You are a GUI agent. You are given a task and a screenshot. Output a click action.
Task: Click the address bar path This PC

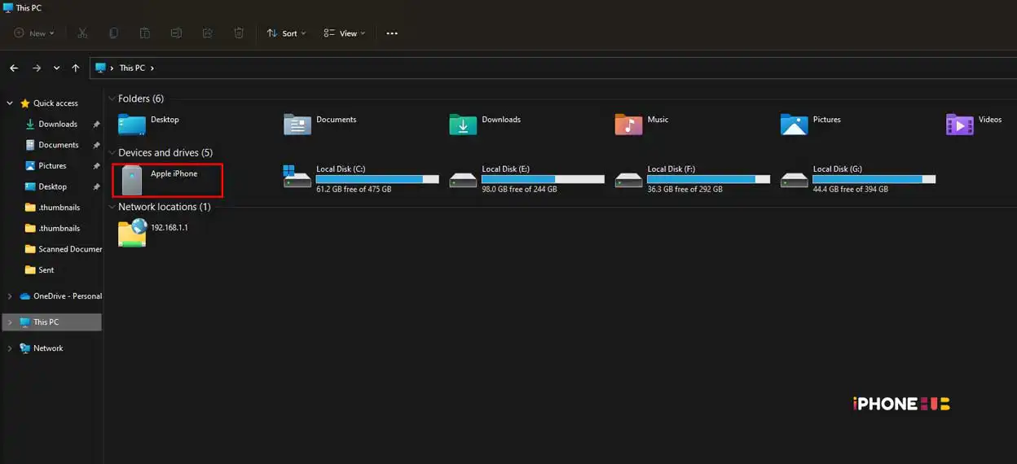click(132, 68)
